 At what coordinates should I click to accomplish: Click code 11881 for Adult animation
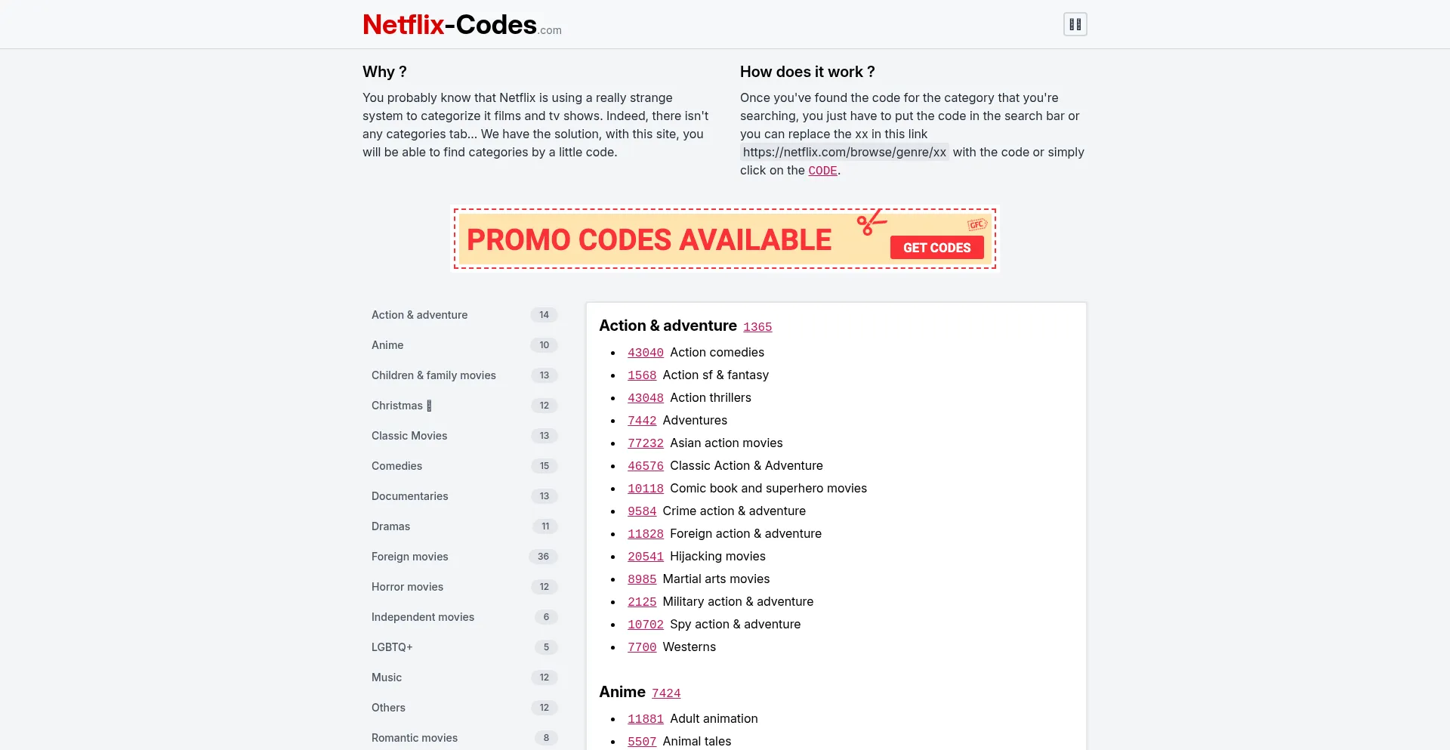pos(646,719)
